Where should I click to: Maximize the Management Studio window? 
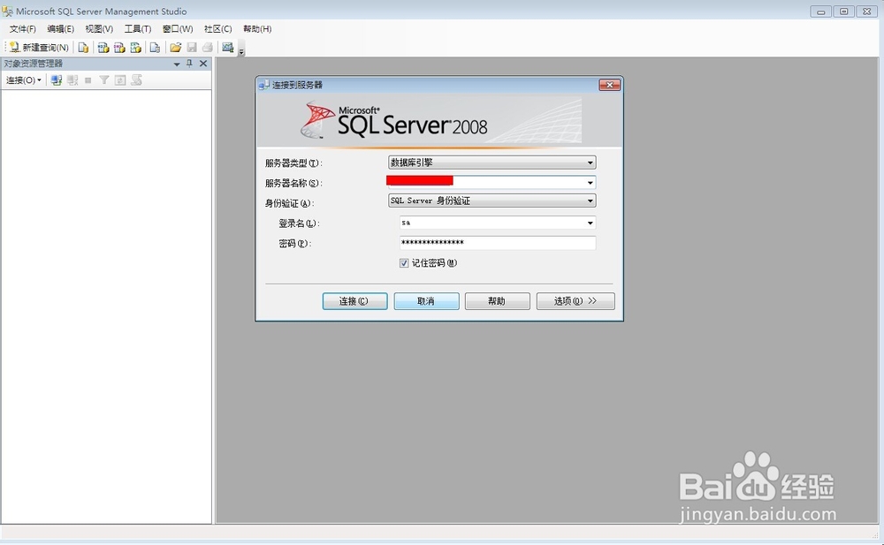pos(844,11)
